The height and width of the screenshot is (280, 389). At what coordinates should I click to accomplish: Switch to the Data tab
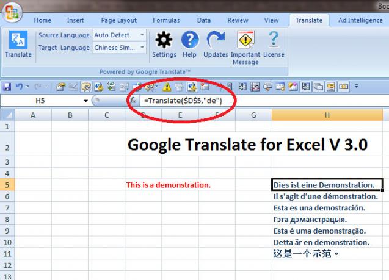204,20
